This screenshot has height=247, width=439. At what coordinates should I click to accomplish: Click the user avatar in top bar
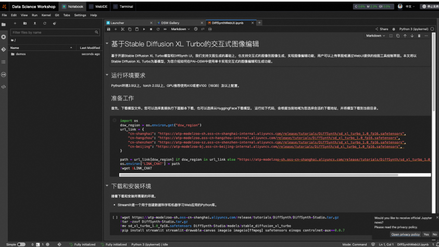click(400, 6)
